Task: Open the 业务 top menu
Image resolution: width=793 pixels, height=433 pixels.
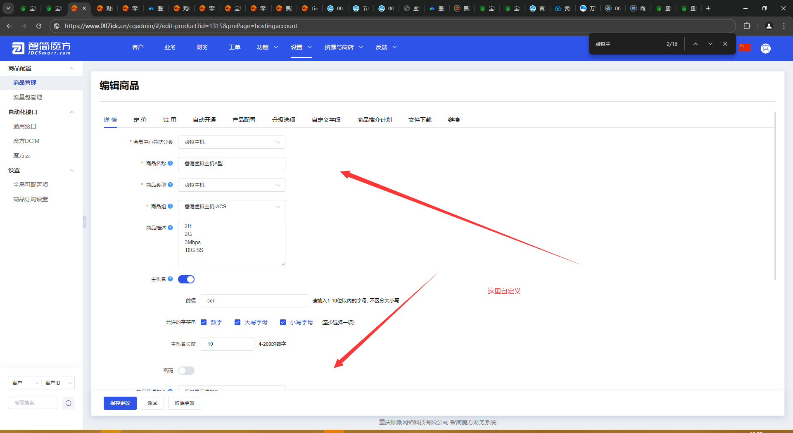Action: [170, 47]
